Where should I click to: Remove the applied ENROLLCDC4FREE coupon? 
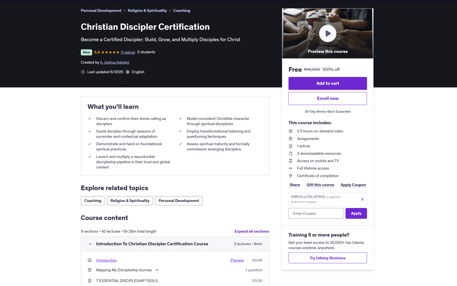[362, 199]
